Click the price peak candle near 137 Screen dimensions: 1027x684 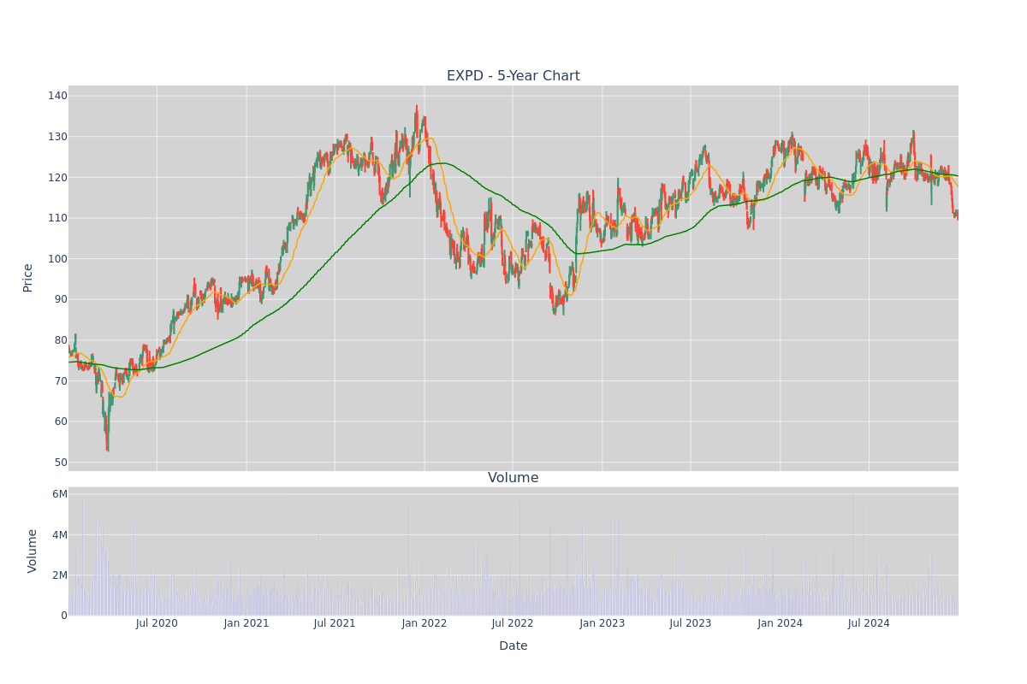point(417,120)
